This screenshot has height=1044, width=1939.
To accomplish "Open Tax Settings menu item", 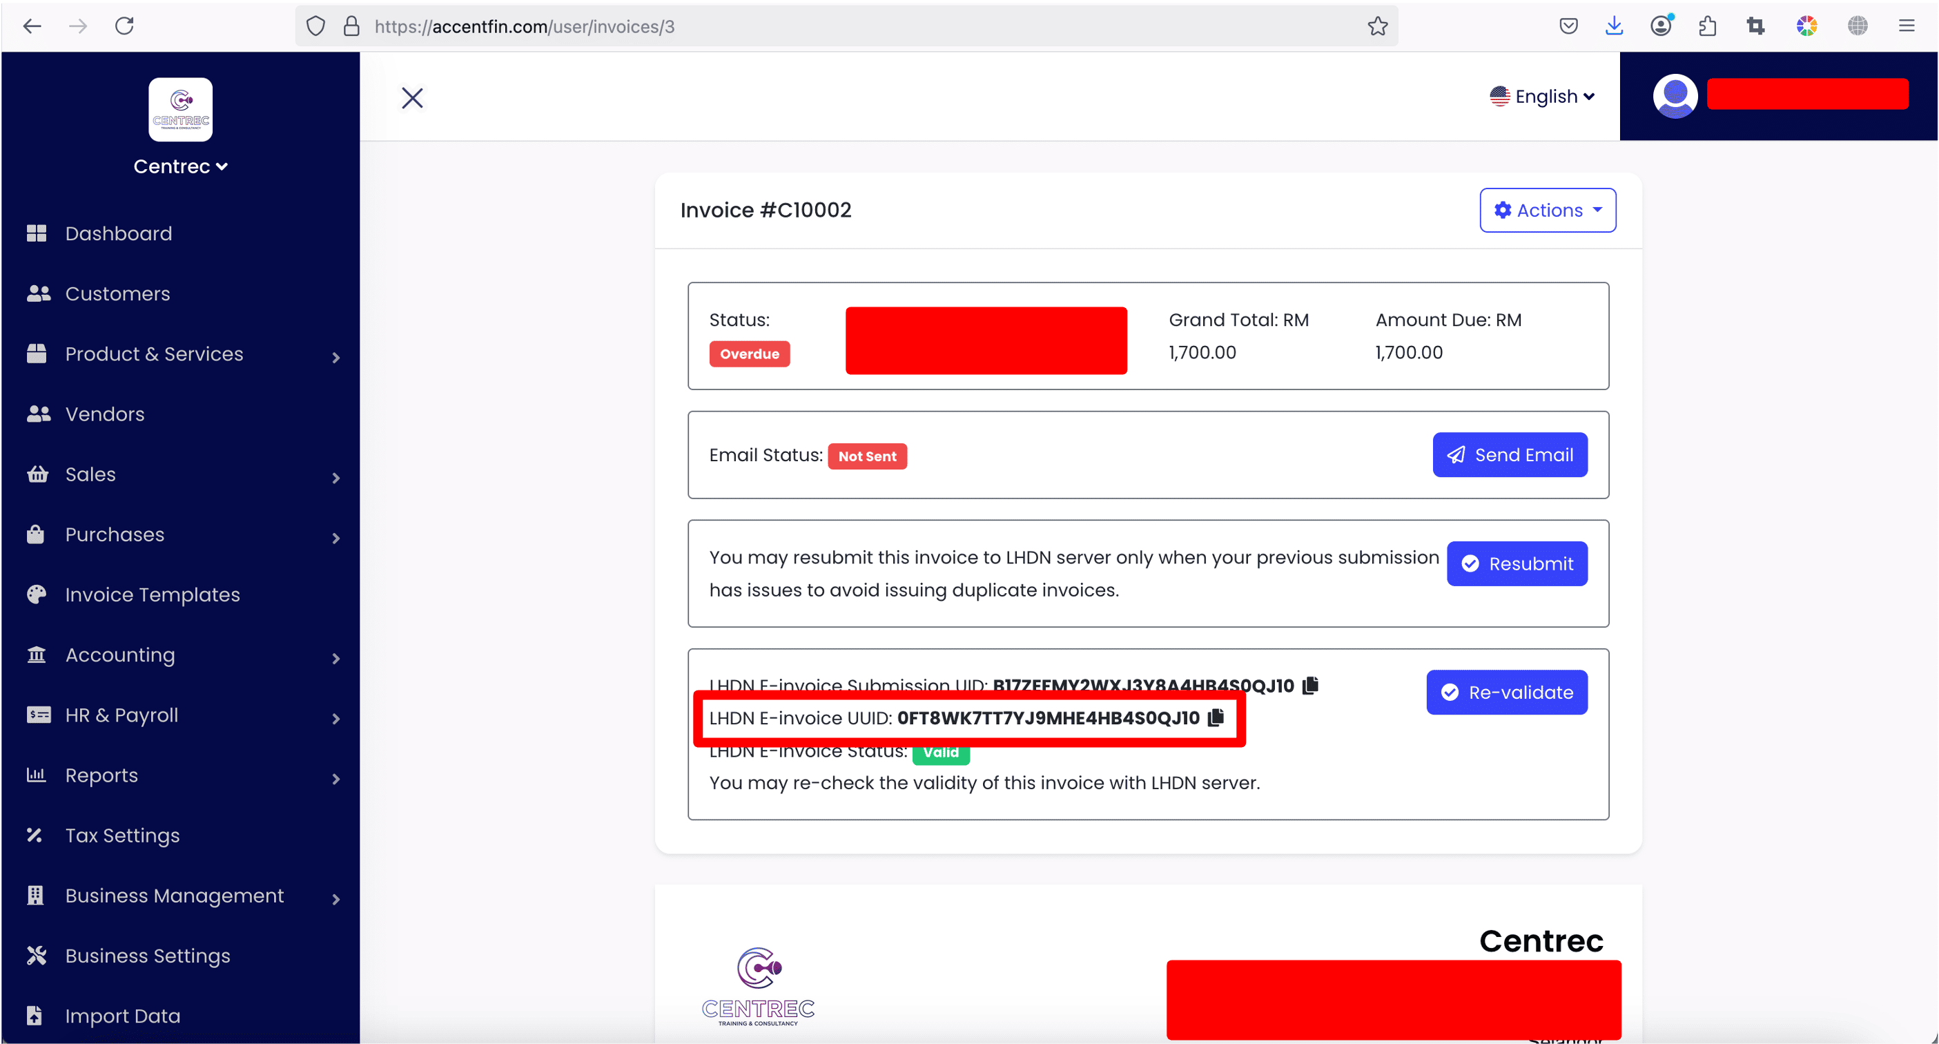I will coord(122,835).
